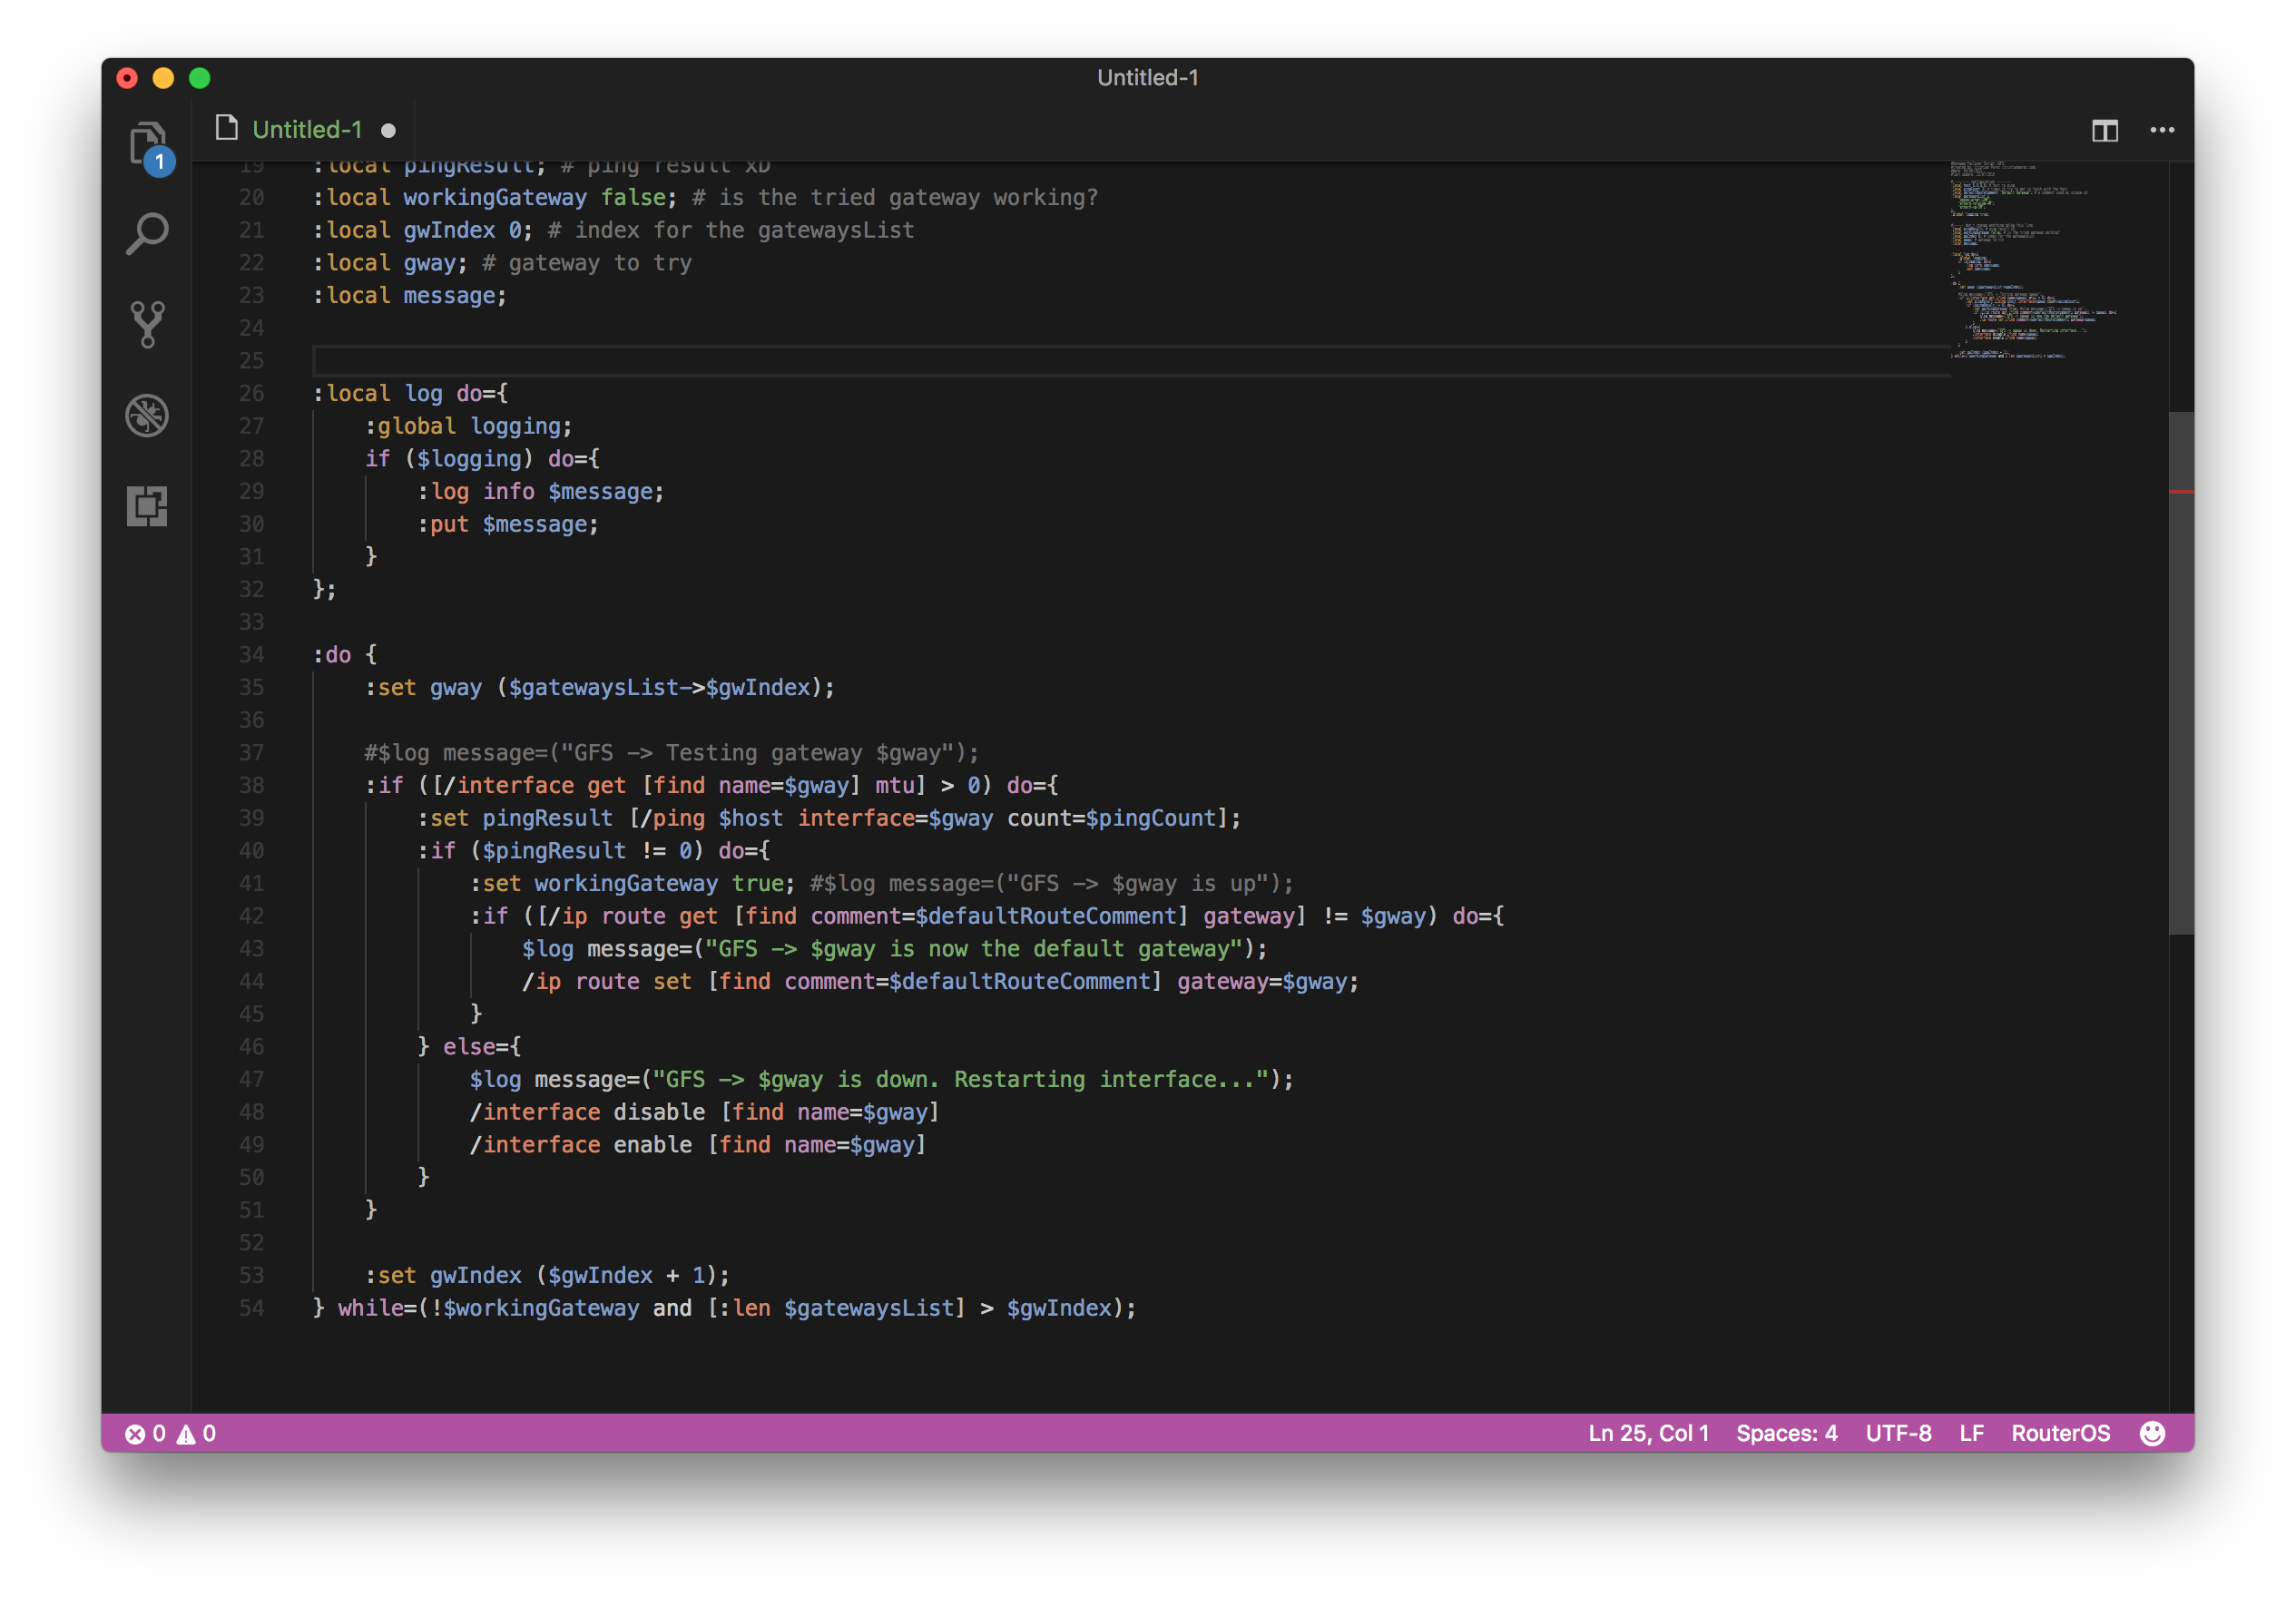The height and width of the screenshot is (1597, 2296).
Task: Click the feedback smiley icon
Action: tap(2152, 1433)
